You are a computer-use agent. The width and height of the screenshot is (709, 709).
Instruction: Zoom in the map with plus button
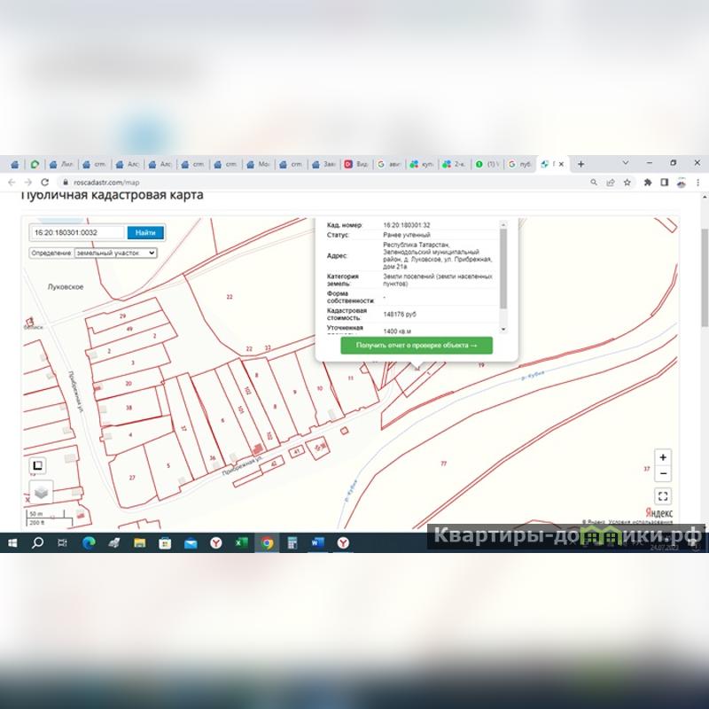(x=664, y=457)
